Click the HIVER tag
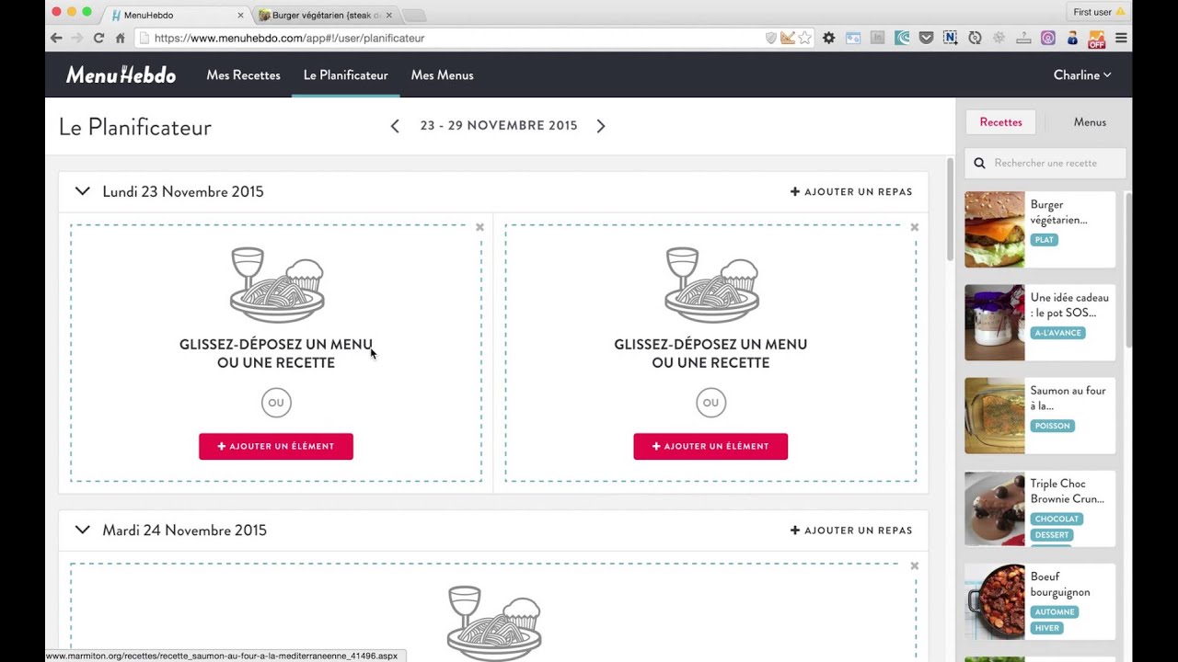The image size is (1178, 662). 1047,628
